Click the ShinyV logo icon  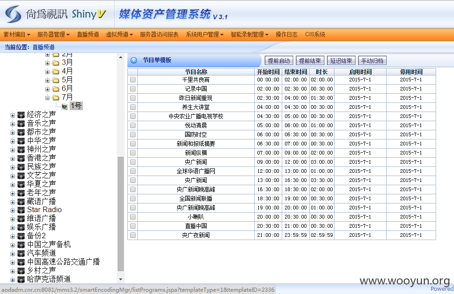click(13, 14)
